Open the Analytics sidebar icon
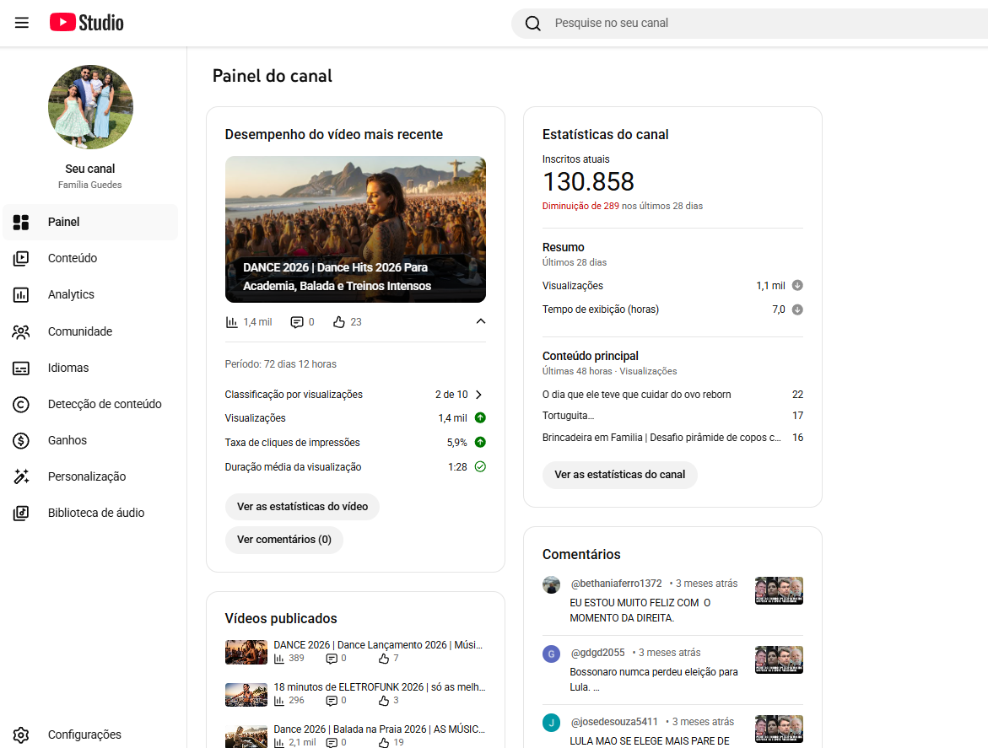 pos(21,295)
